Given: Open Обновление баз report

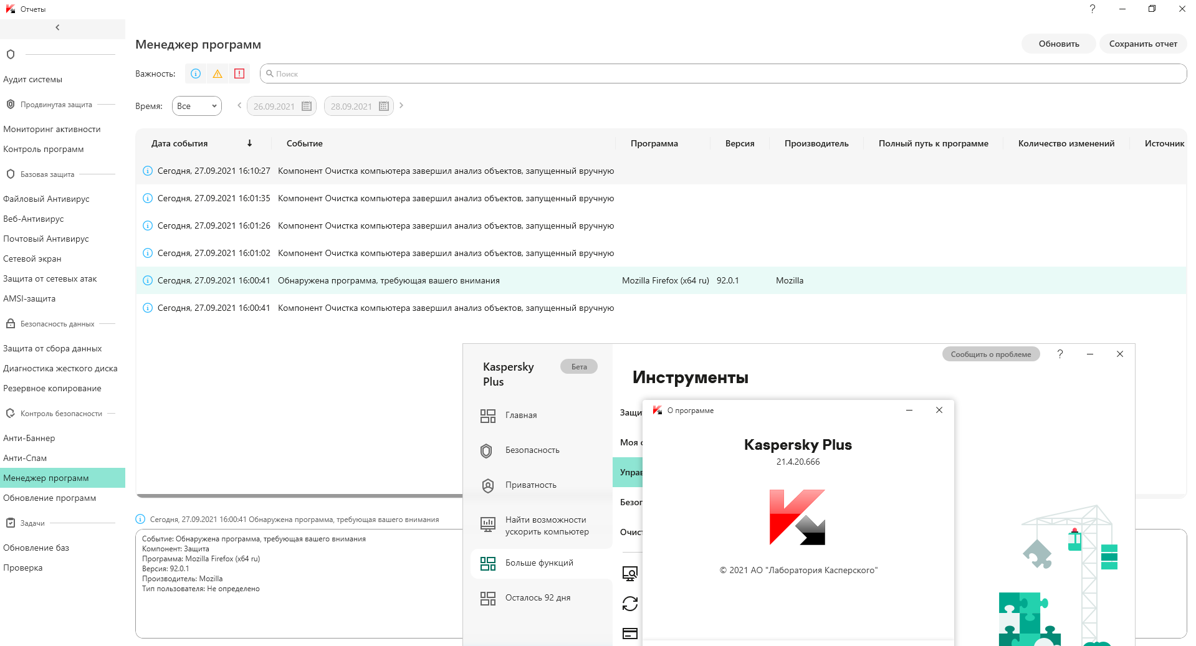Looking at the screenshot, I should click(x=36, y=548).
